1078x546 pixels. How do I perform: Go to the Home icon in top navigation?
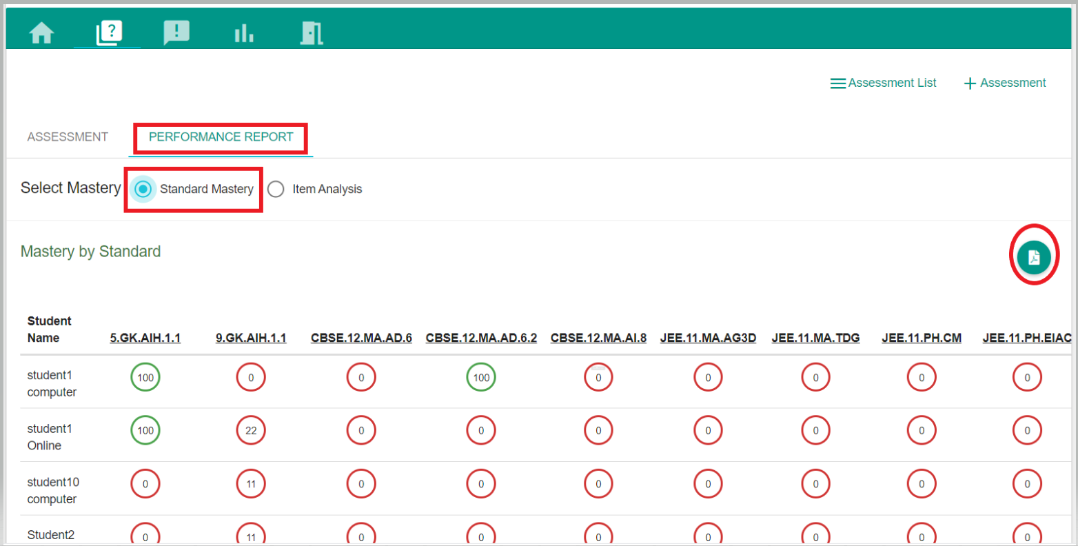(x=42, y=32)
